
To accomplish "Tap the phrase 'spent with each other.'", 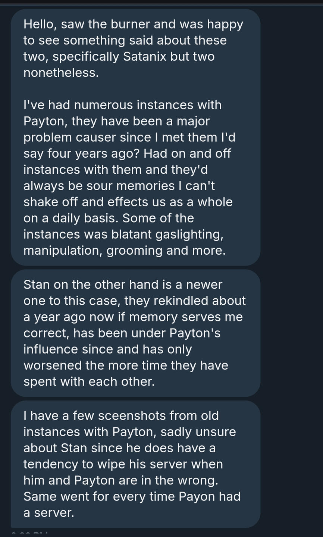I will [x=89, y=381].
